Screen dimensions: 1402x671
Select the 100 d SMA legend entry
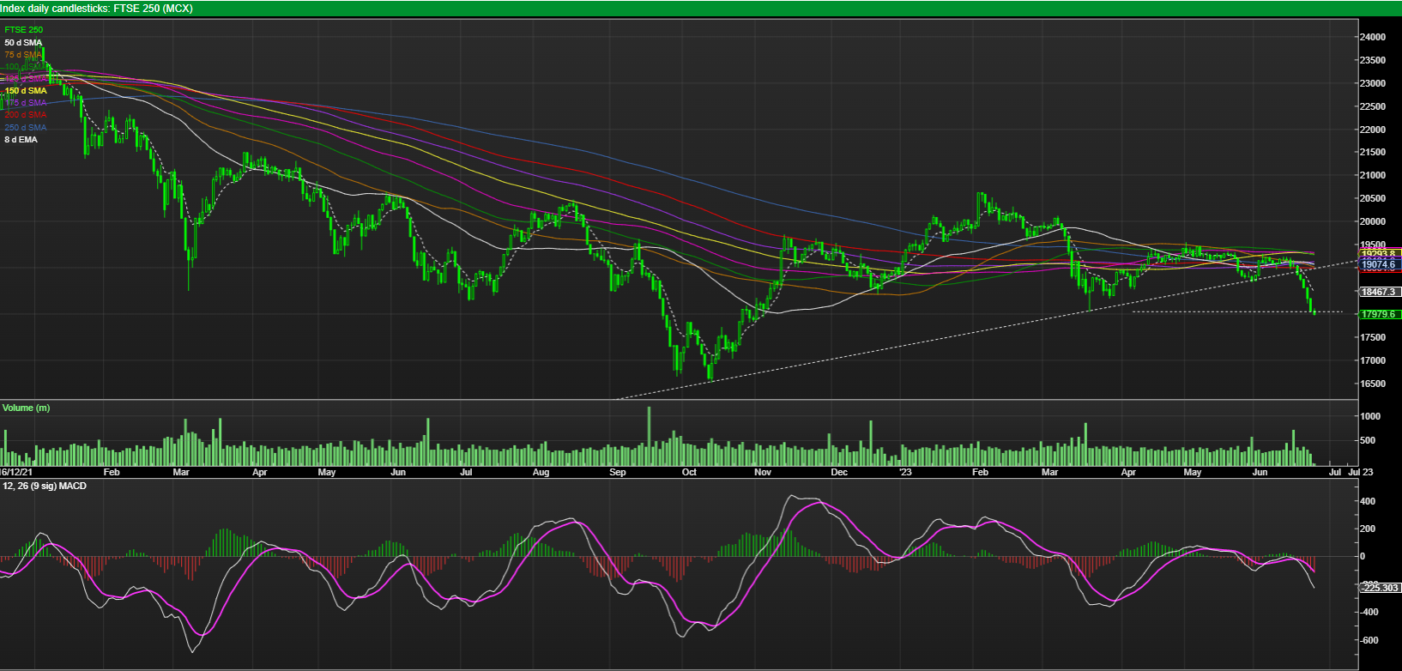coord(26,66)
